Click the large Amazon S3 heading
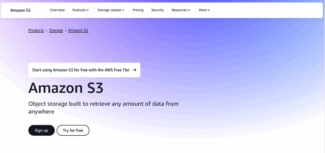325x153 pixels. click(66, 88)
